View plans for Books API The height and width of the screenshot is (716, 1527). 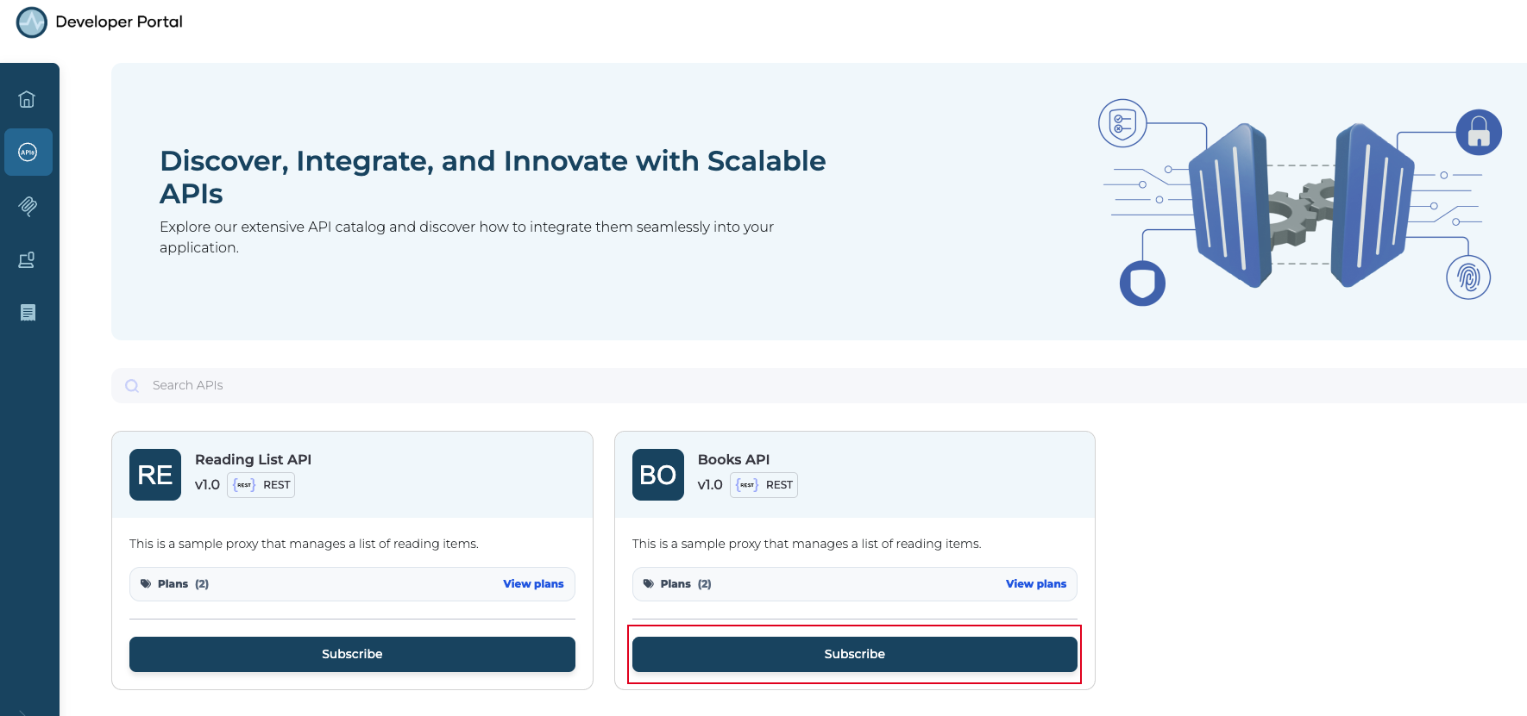coord(1035,584)
